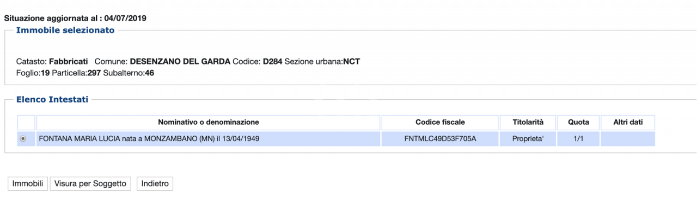This screenshot has width=697, height=204.
Task: Click the Titolarità column header
Action: point(528,123)
